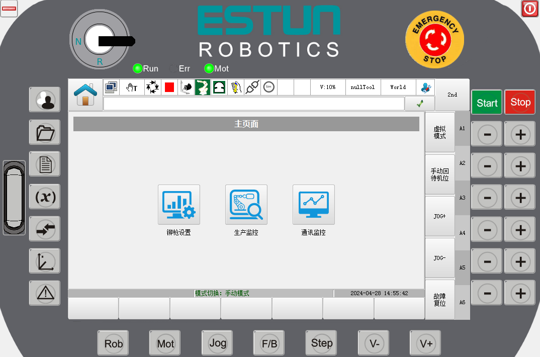Click the 模式切换: 手动模式 status text
The height and width of the screenshot is (357, 540).
[222, 293]
